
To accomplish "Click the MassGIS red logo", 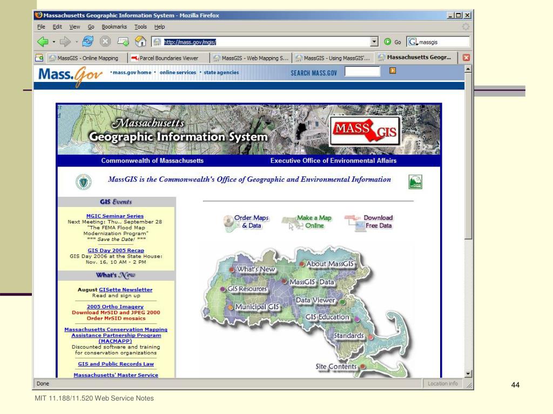I will tap(365, 130).
